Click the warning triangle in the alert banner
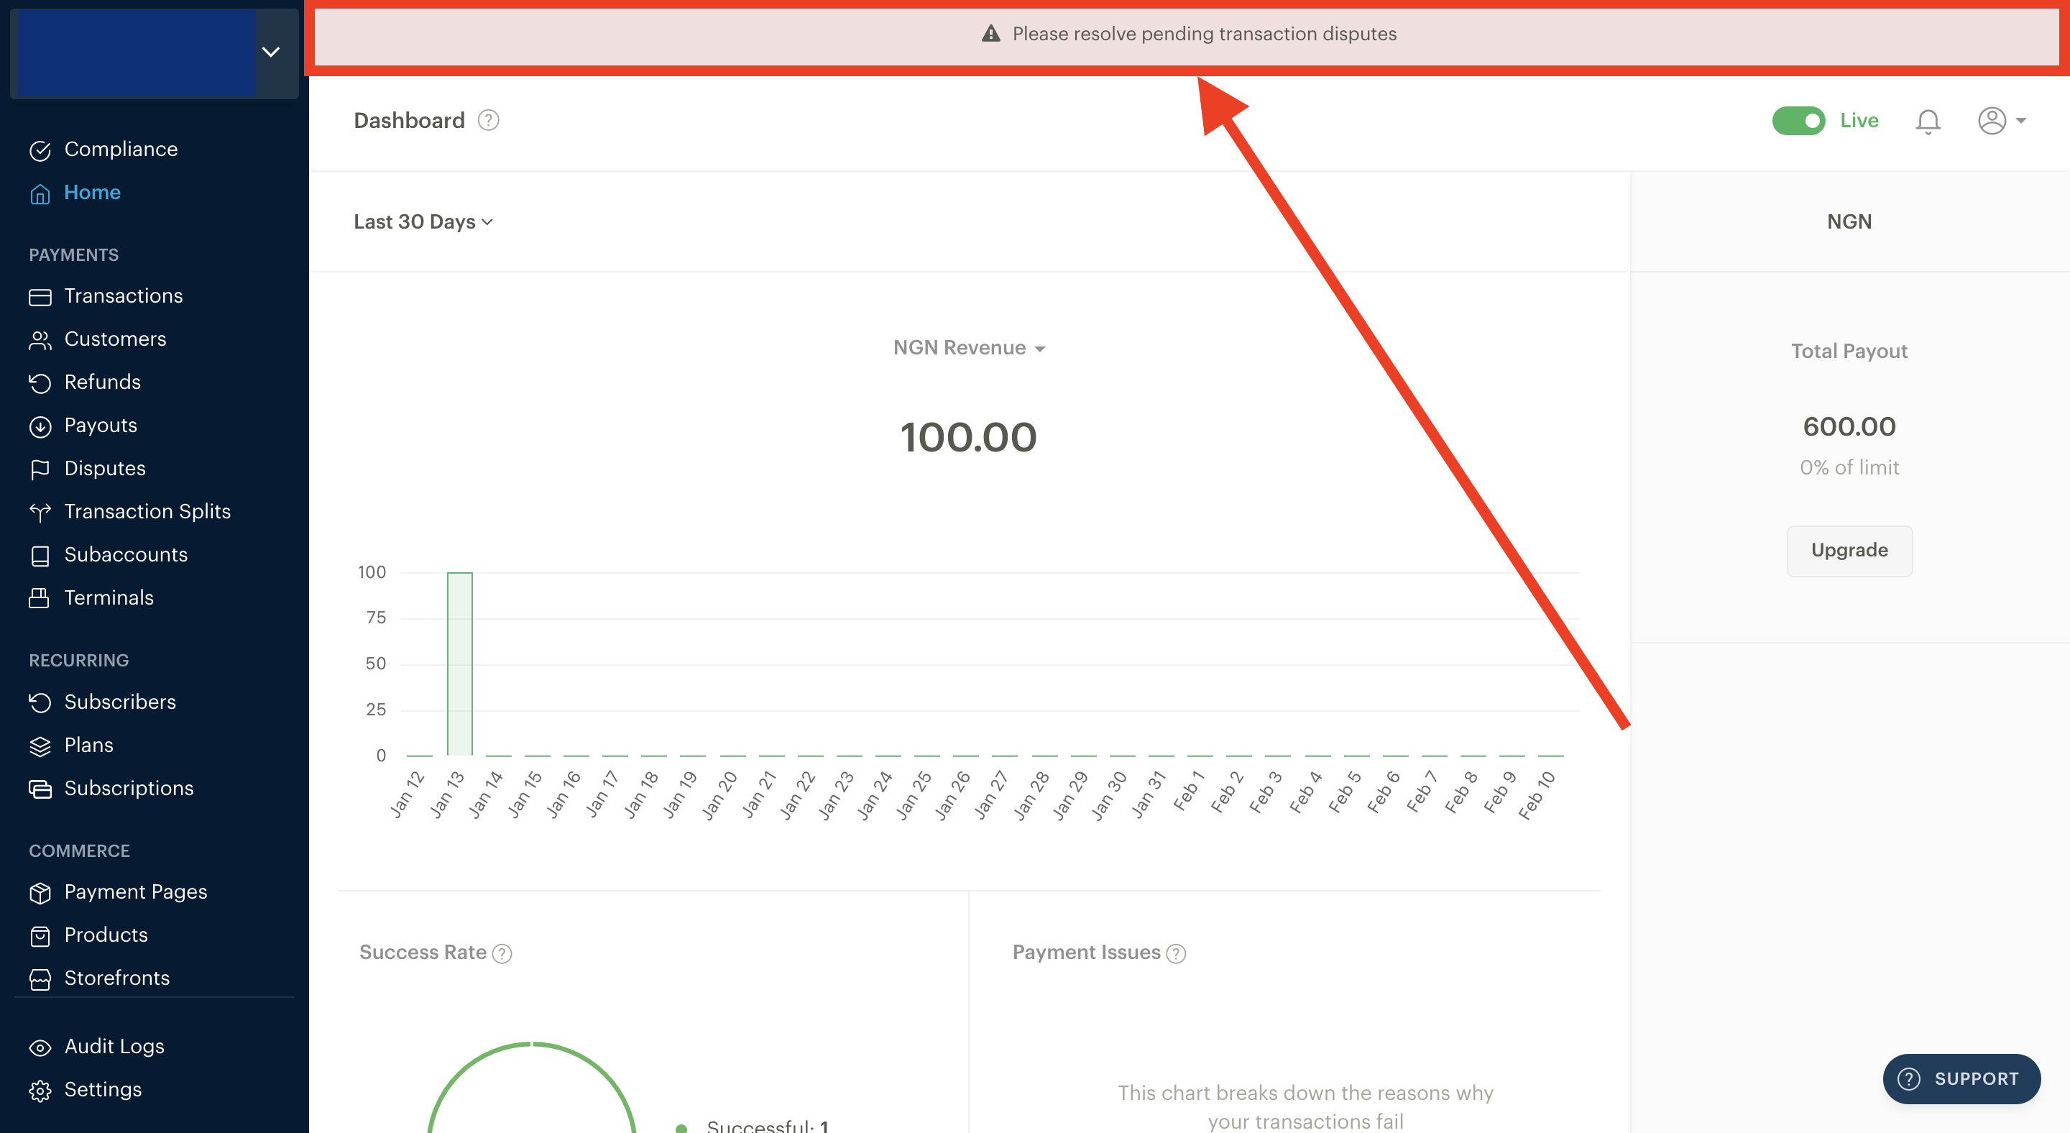2070x1133 pixels. [x=991, y=34]
